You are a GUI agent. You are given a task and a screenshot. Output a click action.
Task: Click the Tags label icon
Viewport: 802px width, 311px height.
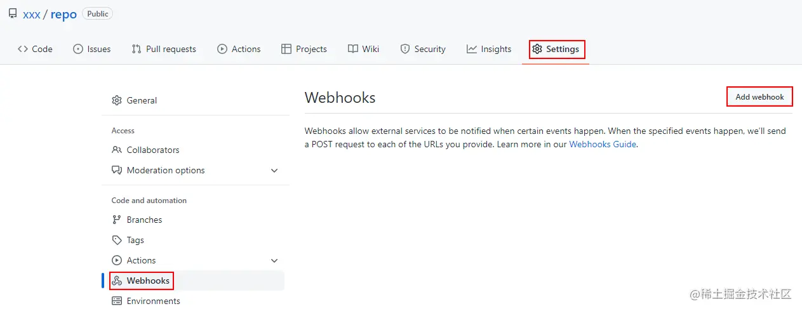point(117,240)
